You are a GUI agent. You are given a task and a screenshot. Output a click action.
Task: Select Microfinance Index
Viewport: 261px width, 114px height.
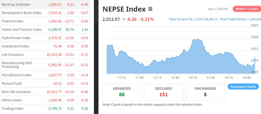[16, 75]
